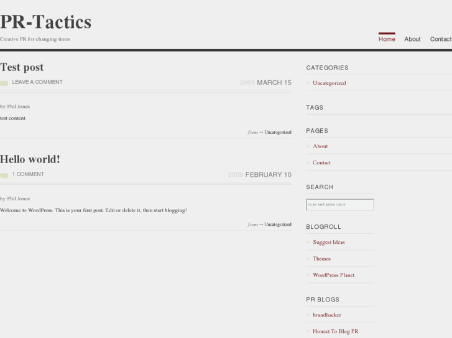Select the Uncategorized category in the sidebar
This screenshot has height=338, width=452.
[329, 83]
